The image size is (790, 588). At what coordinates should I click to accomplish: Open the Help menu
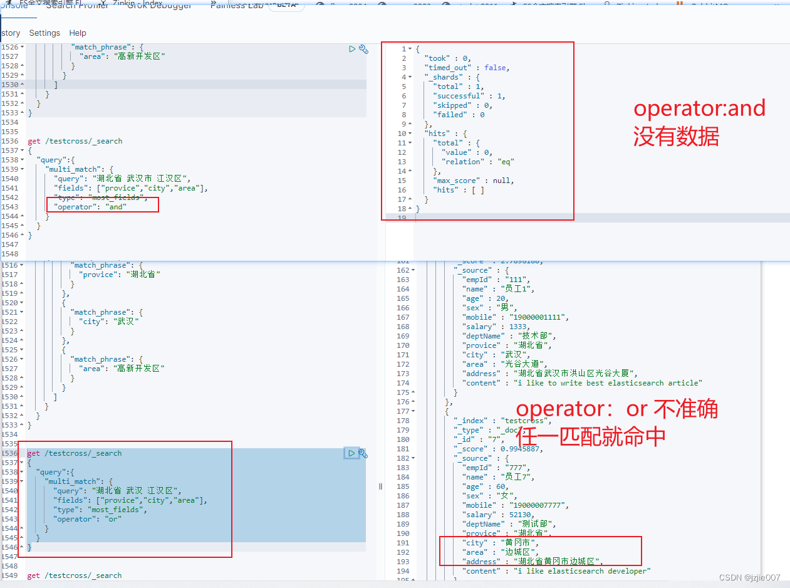click(78, 33)
